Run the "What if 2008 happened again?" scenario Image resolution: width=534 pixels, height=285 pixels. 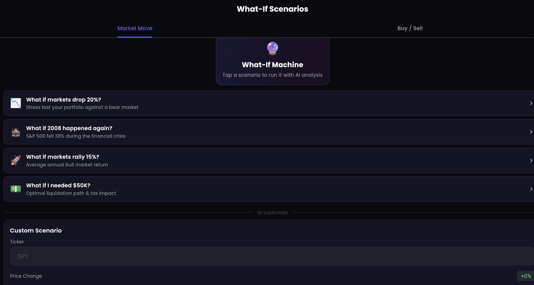point(69,128)
